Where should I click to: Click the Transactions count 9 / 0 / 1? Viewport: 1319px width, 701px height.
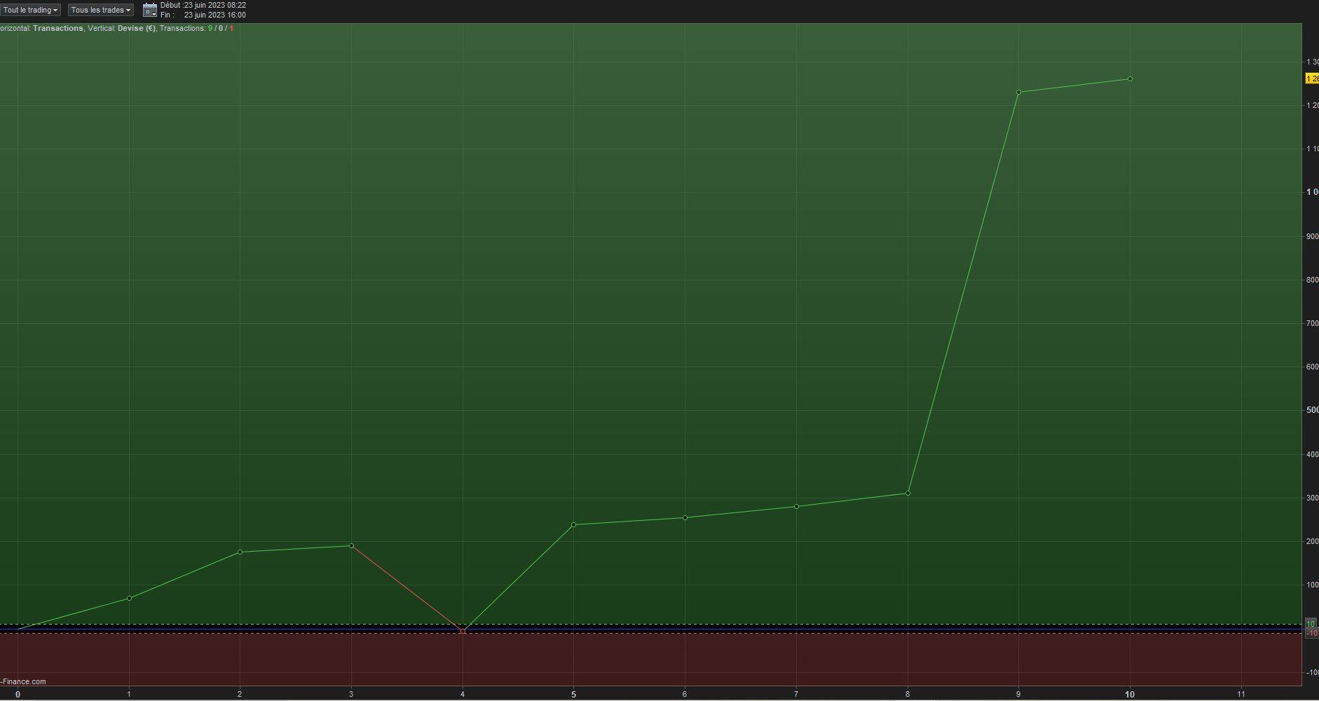[221, 28]
